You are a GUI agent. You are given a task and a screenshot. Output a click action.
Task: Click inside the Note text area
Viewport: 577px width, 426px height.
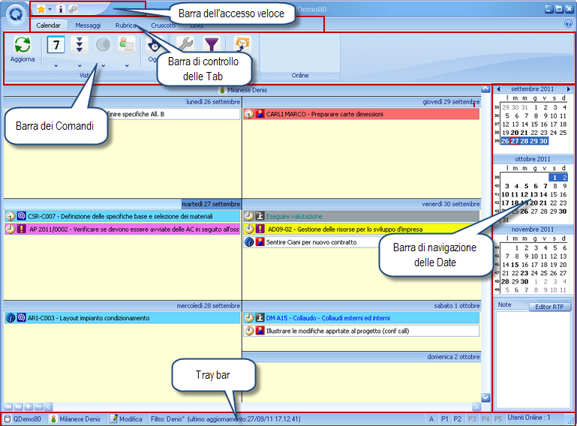tap(533, 359)
